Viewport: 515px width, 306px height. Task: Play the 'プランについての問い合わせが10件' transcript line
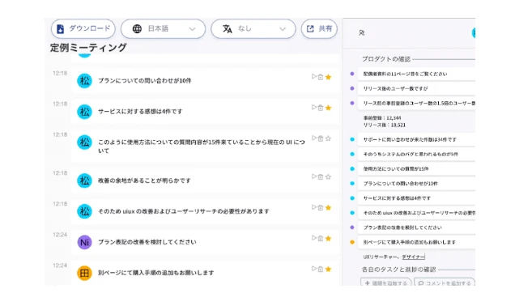pos(314,76)
